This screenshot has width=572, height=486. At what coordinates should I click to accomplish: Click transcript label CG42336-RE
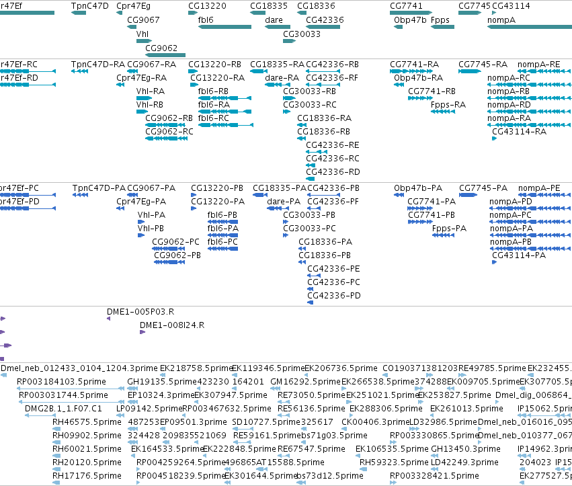point(332,145)
